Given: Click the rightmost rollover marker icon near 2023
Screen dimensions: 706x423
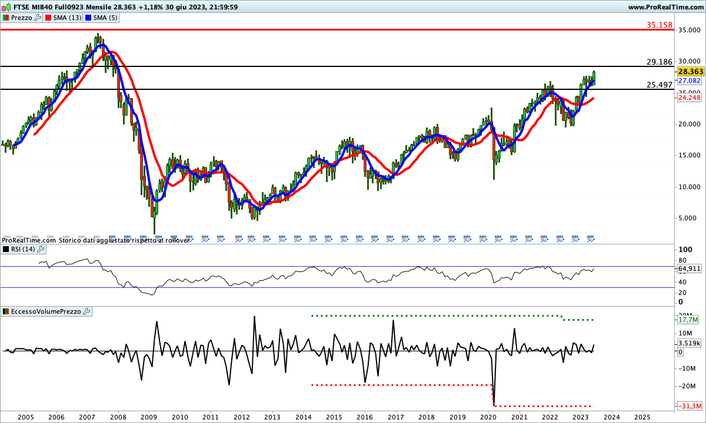Looking at the screenshot, I should click(x=591, y=239).
